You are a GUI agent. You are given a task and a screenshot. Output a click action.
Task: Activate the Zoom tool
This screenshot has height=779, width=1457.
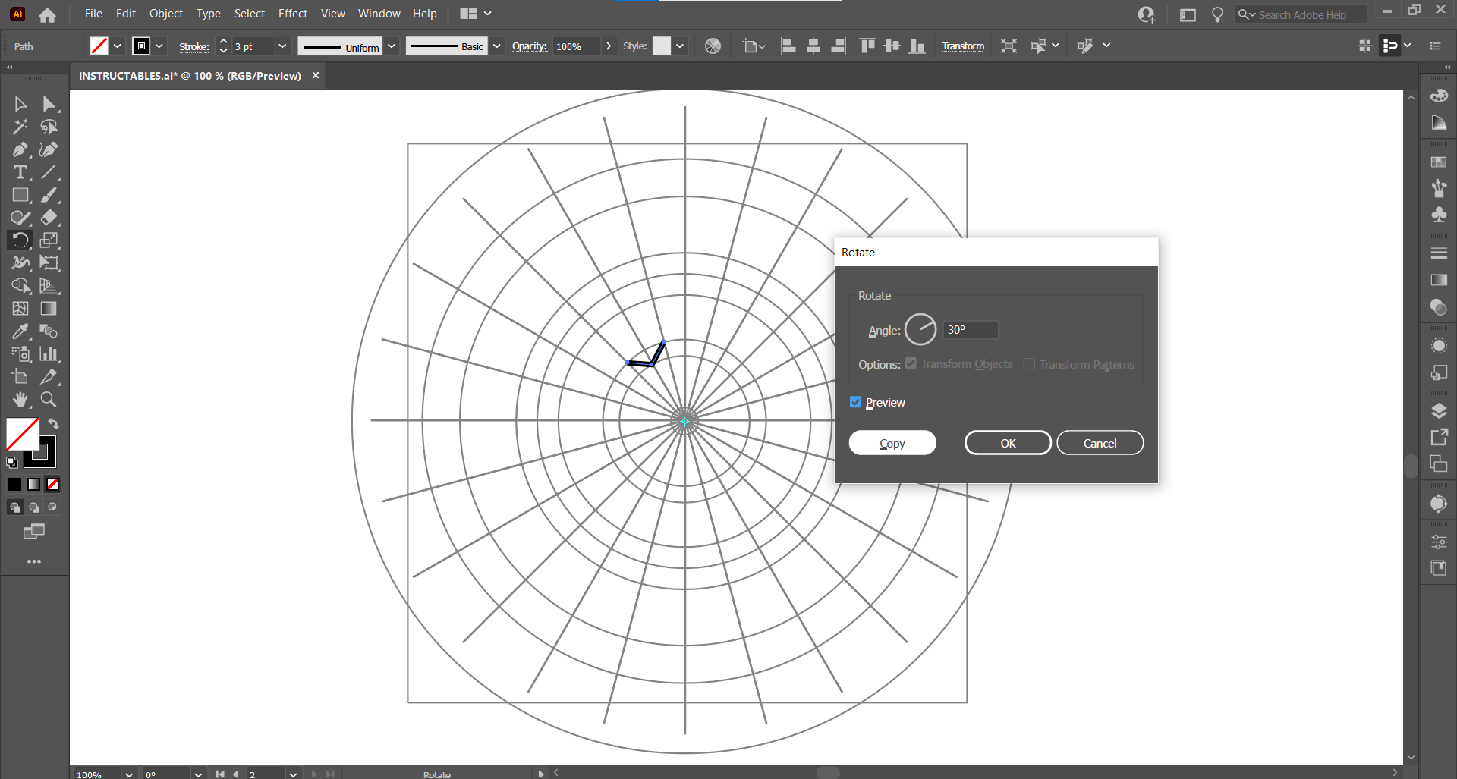click(49, 400)
